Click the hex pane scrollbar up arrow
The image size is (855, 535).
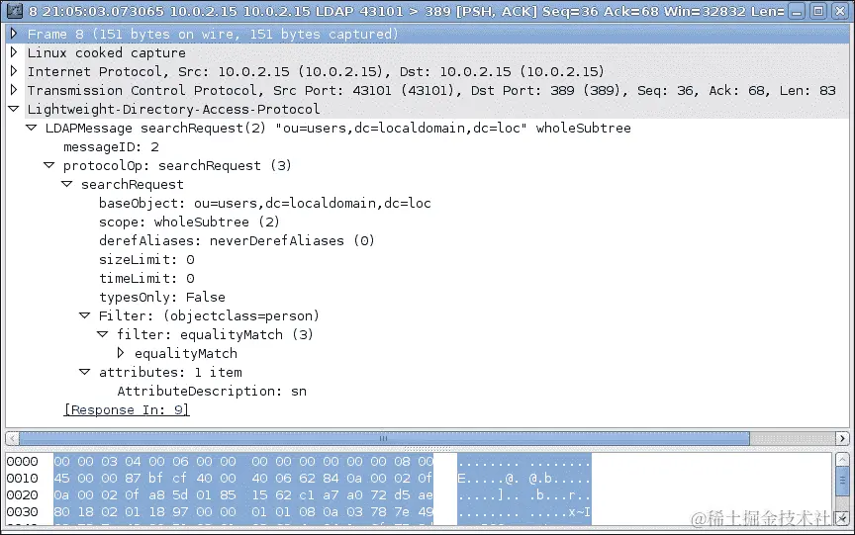tap(842, 460)
